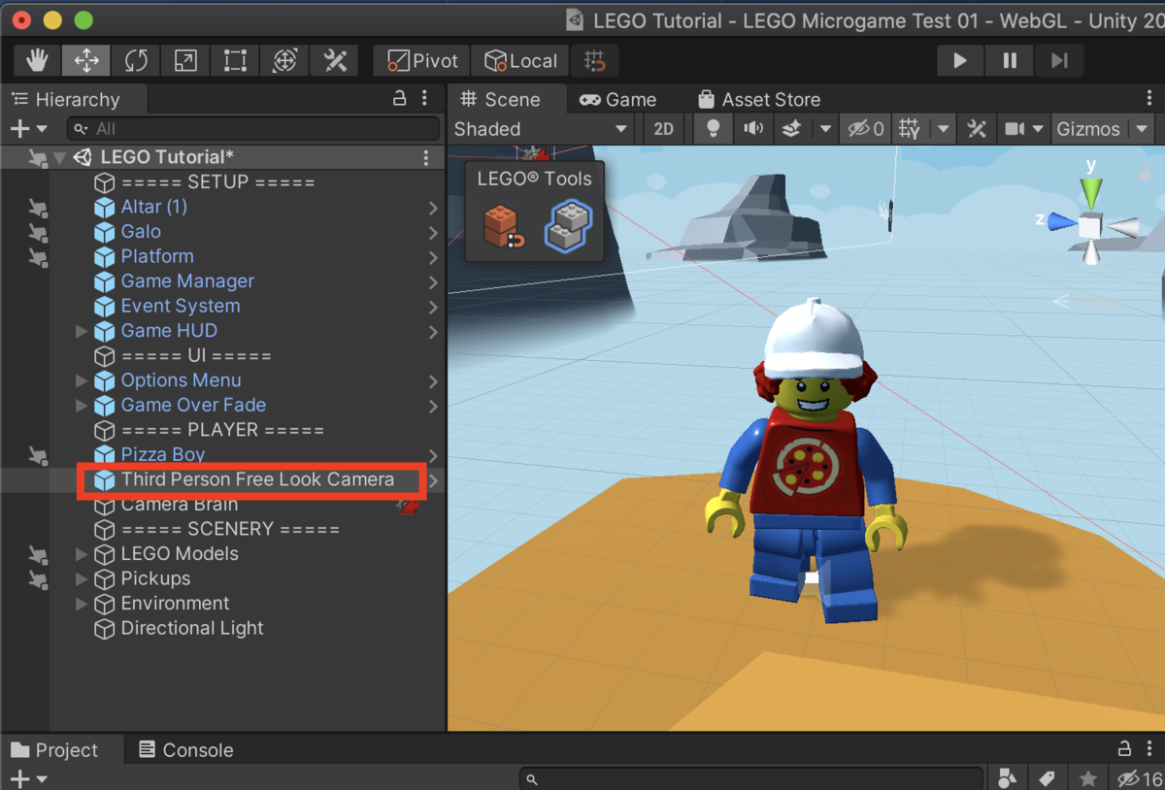Expand the Game HUD object
This screenshot has height=790, width=1165.
coord(82,331)
